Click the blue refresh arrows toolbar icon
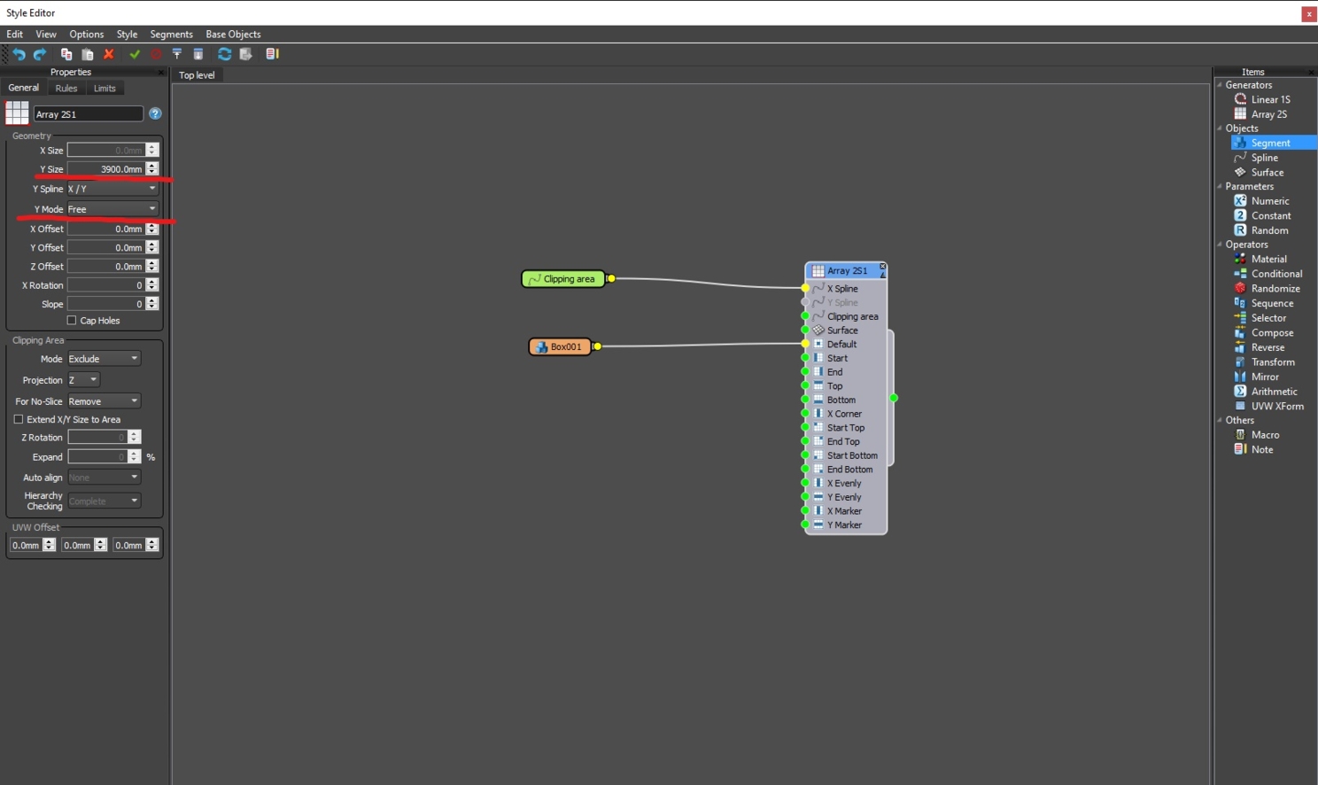The height and width of the screenshot is (785, 1318). [x=224, y=55]
